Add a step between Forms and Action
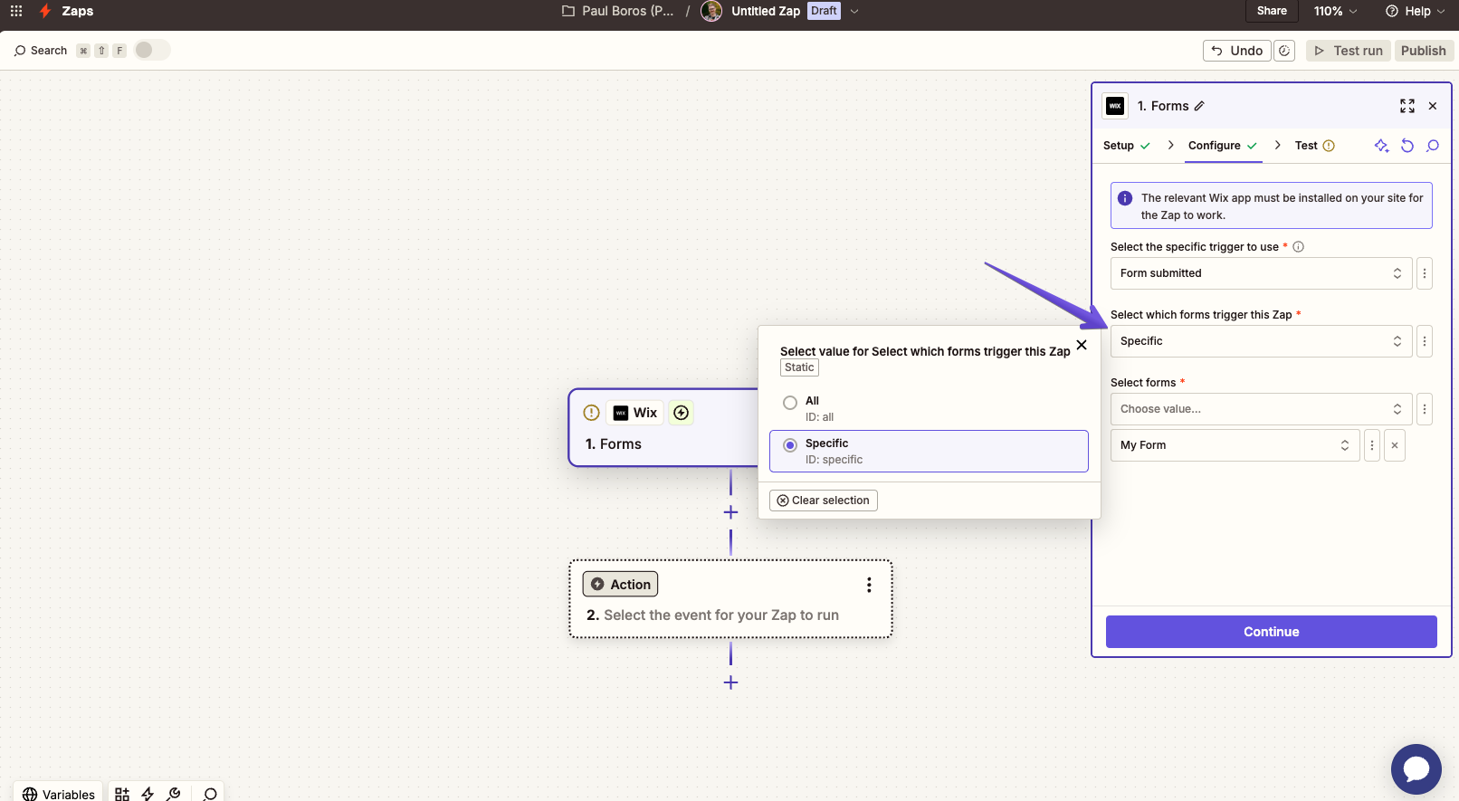Screen dimensions: 1459x801 (x=730, y=512)
